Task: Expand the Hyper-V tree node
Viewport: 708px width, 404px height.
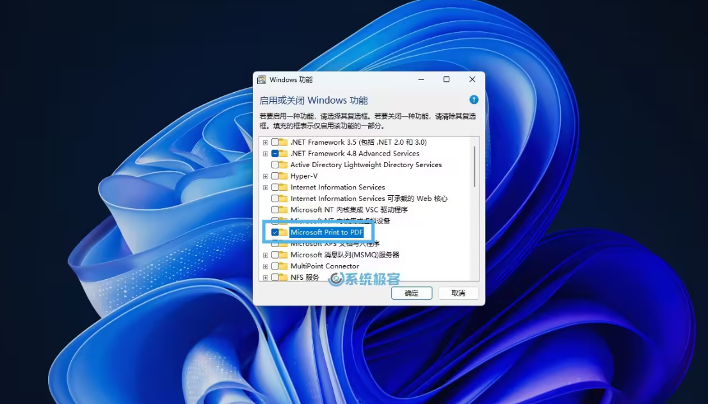Action: (x=266, y=177)
